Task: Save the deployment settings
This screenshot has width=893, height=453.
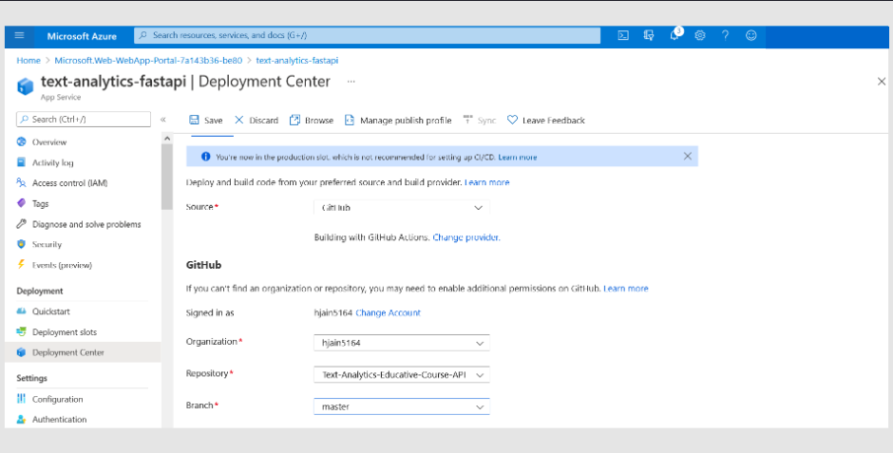Action: (x=205, y=120)
